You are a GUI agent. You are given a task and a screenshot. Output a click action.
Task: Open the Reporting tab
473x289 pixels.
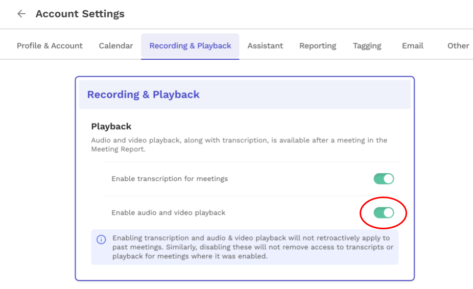(318, 46)
